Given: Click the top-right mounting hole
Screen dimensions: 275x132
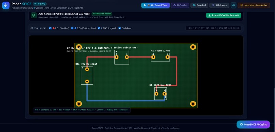Looking at the screenshot, I should click(x=193, y=47).
